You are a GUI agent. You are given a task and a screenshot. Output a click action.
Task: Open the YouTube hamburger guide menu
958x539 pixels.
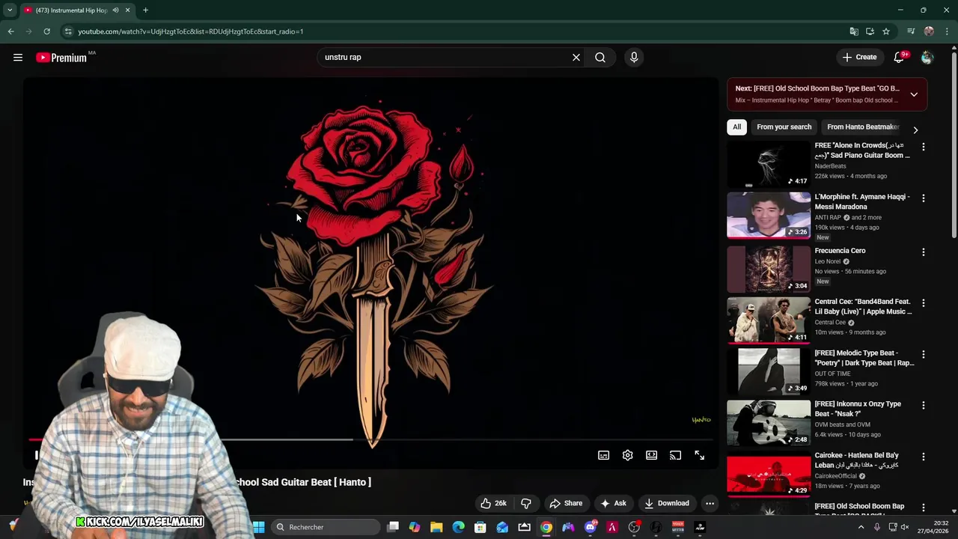(x=18, y=58)
